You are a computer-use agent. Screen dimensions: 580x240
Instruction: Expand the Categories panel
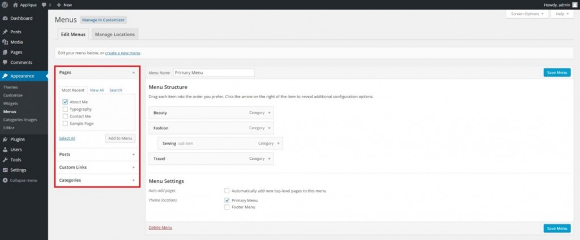tap(134, 180)
